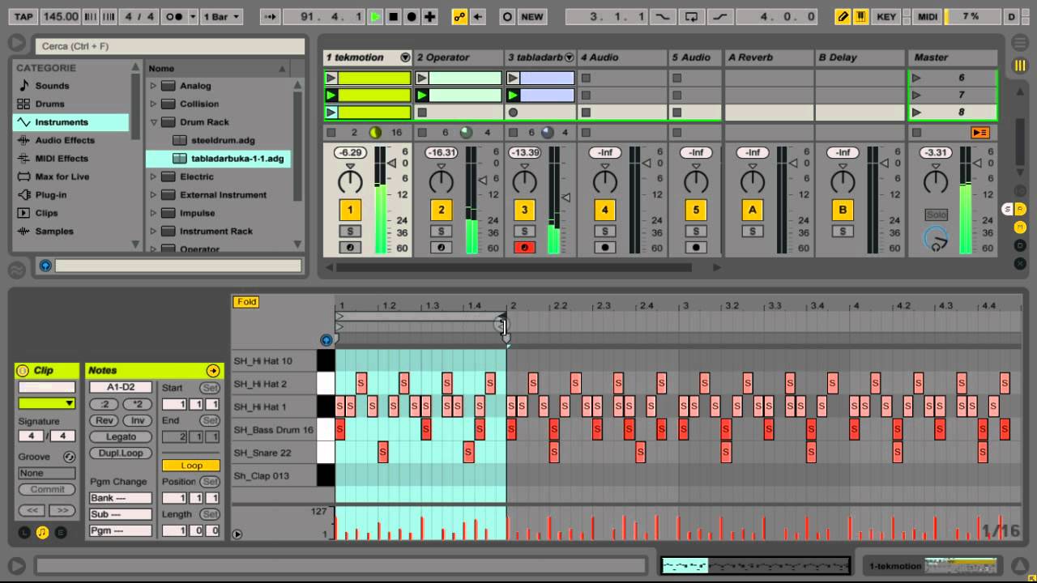
Task: Enable MIDI map mode
Action: coord(928,16)
